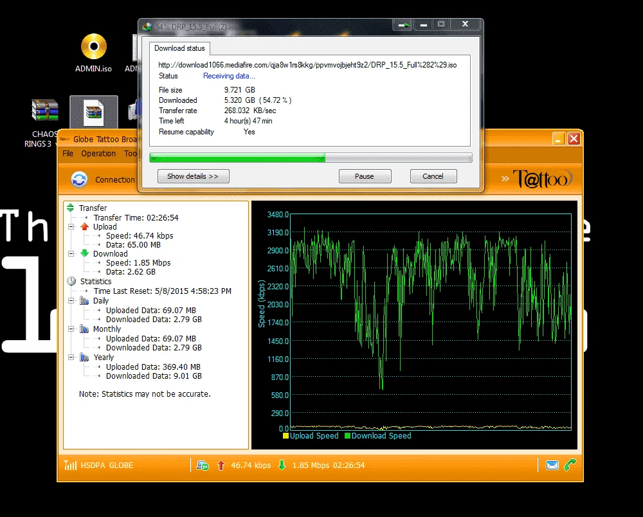The width and height of the screenshot is (643, 517).
Task: Open the green phone call icon
Action: click(570, 465)
